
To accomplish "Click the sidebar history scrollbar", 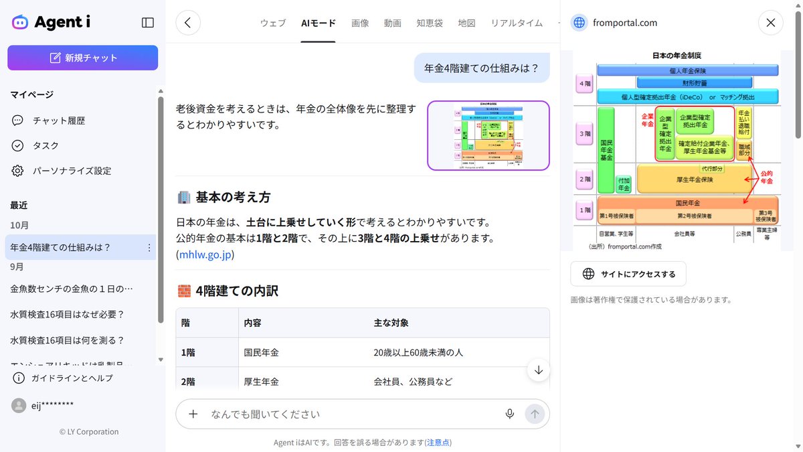I will click(x=161, y=209).
